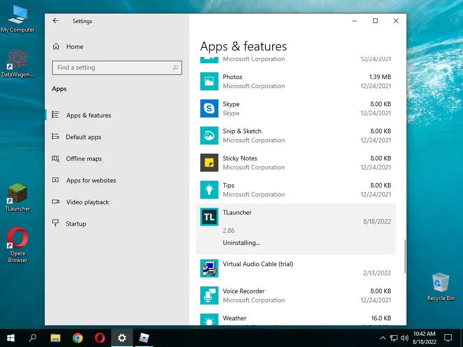
Task: Click the Startup sidebar icon
Action: [x=56, y=223]
